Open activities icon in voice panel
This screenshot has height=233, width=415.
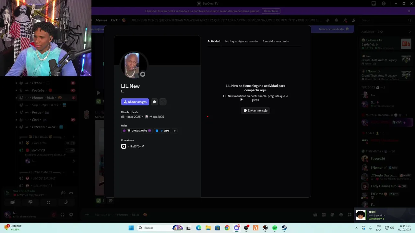click(48, 202)
